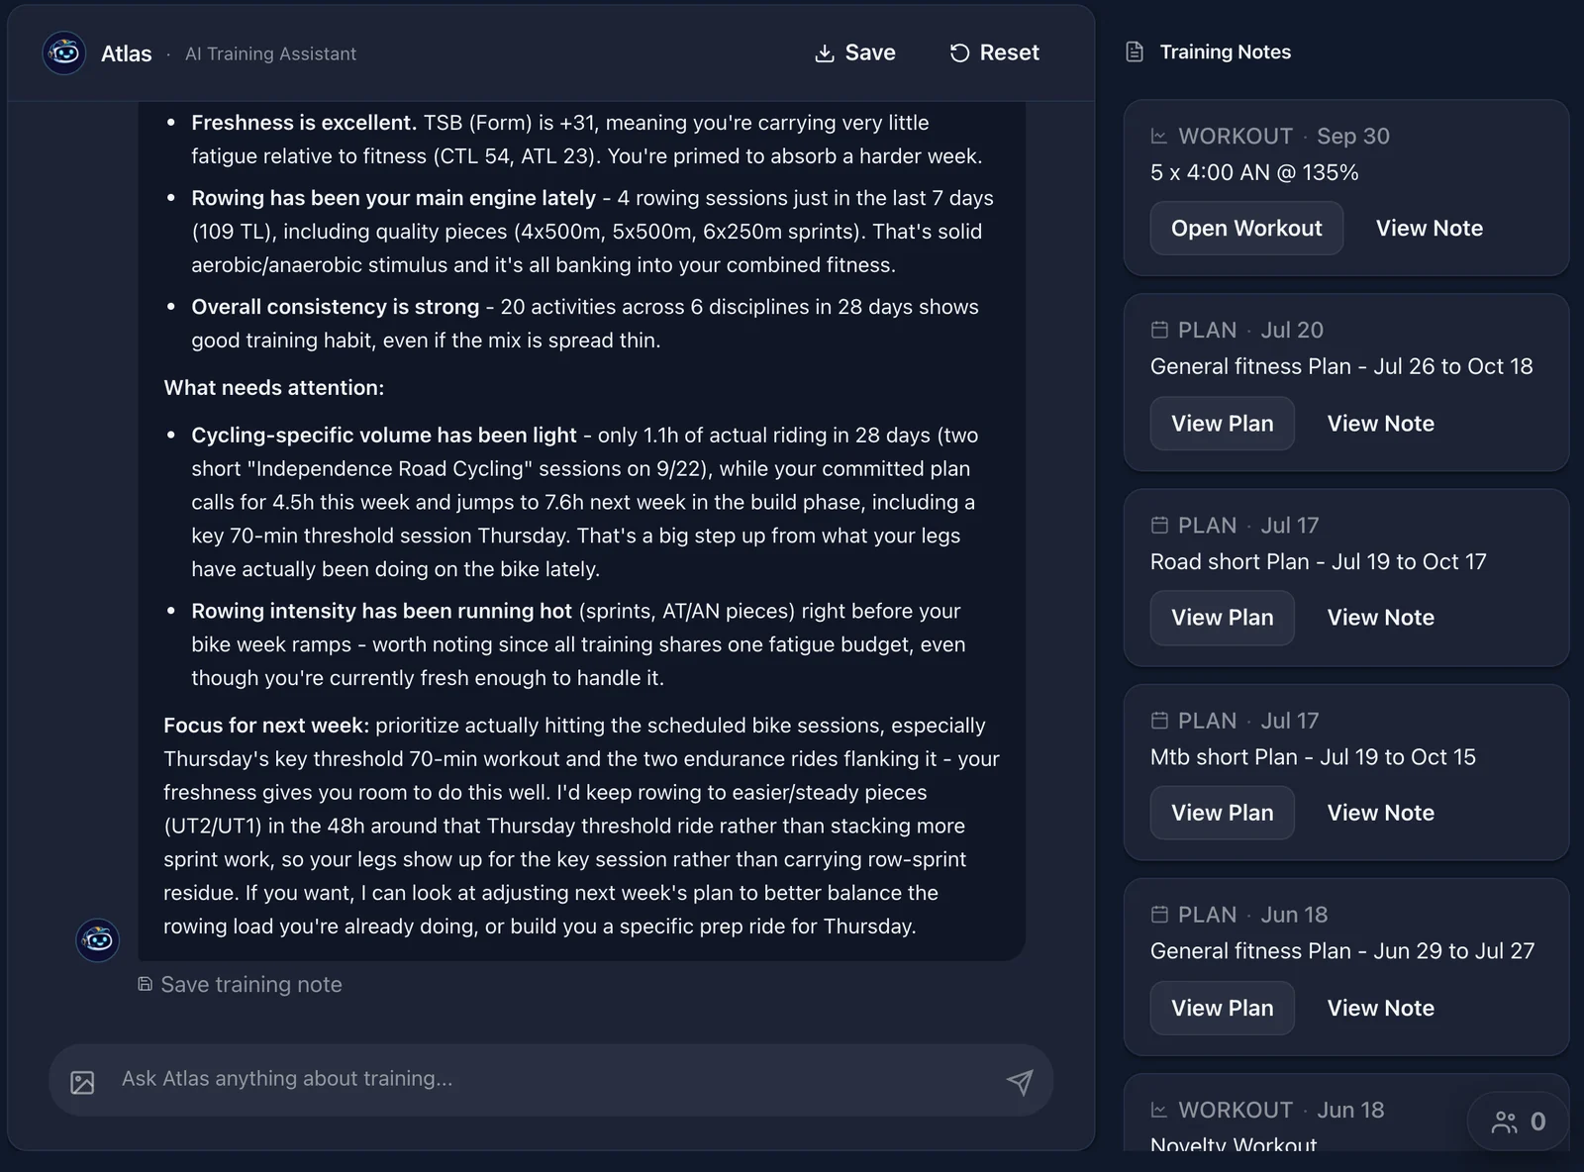The width and height of the screenshot is (1584, 1172).
Task: Click the Ask Atlas message input field
Action: (550, 1080)
